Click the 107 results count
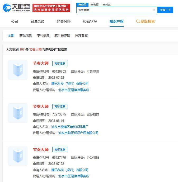 [x=22, y=50]
